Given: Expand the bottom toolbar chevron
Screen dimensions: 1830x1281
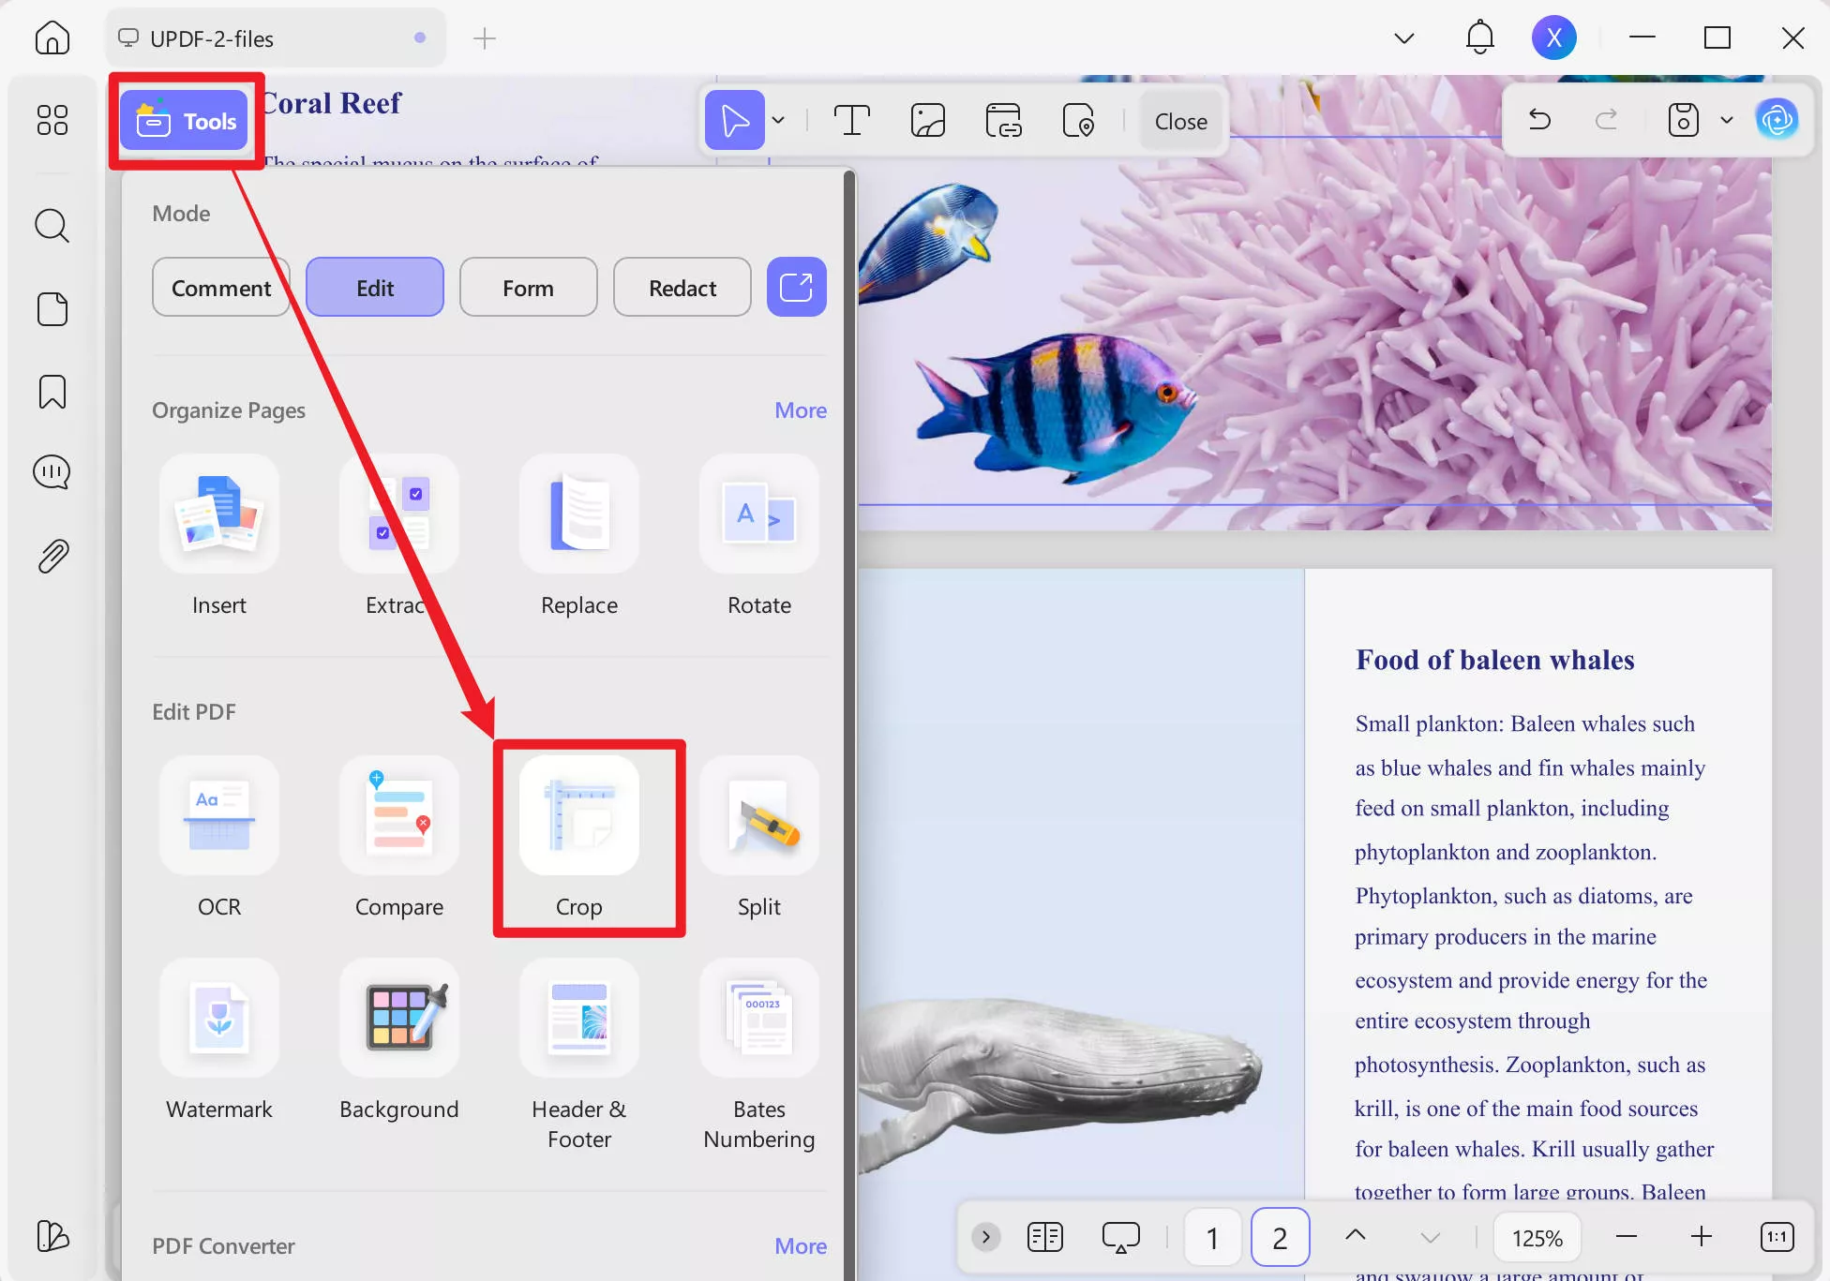Looking at the screenshot, I should tap(985, 1238).
